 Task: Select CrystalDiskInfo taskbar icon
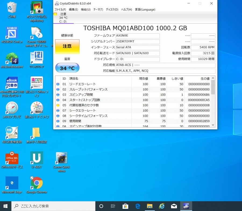[x=186, y=206]
